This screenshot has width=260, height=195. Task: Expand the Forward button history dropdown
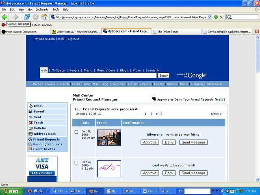(x=21, y=17)
